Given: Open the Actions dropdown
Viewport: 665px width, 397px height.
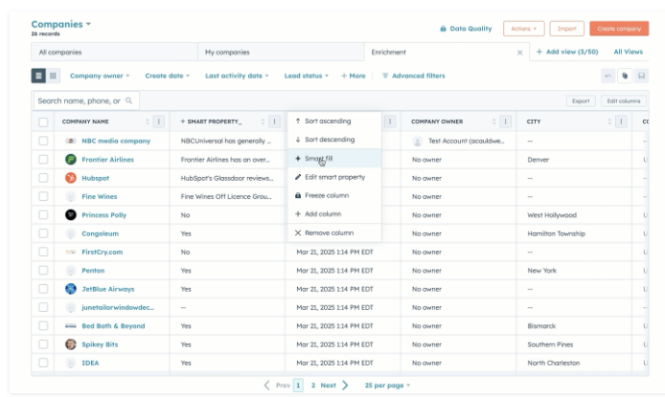Looking at the screenshot, I should pyautogui.click(x=524, y=29).
